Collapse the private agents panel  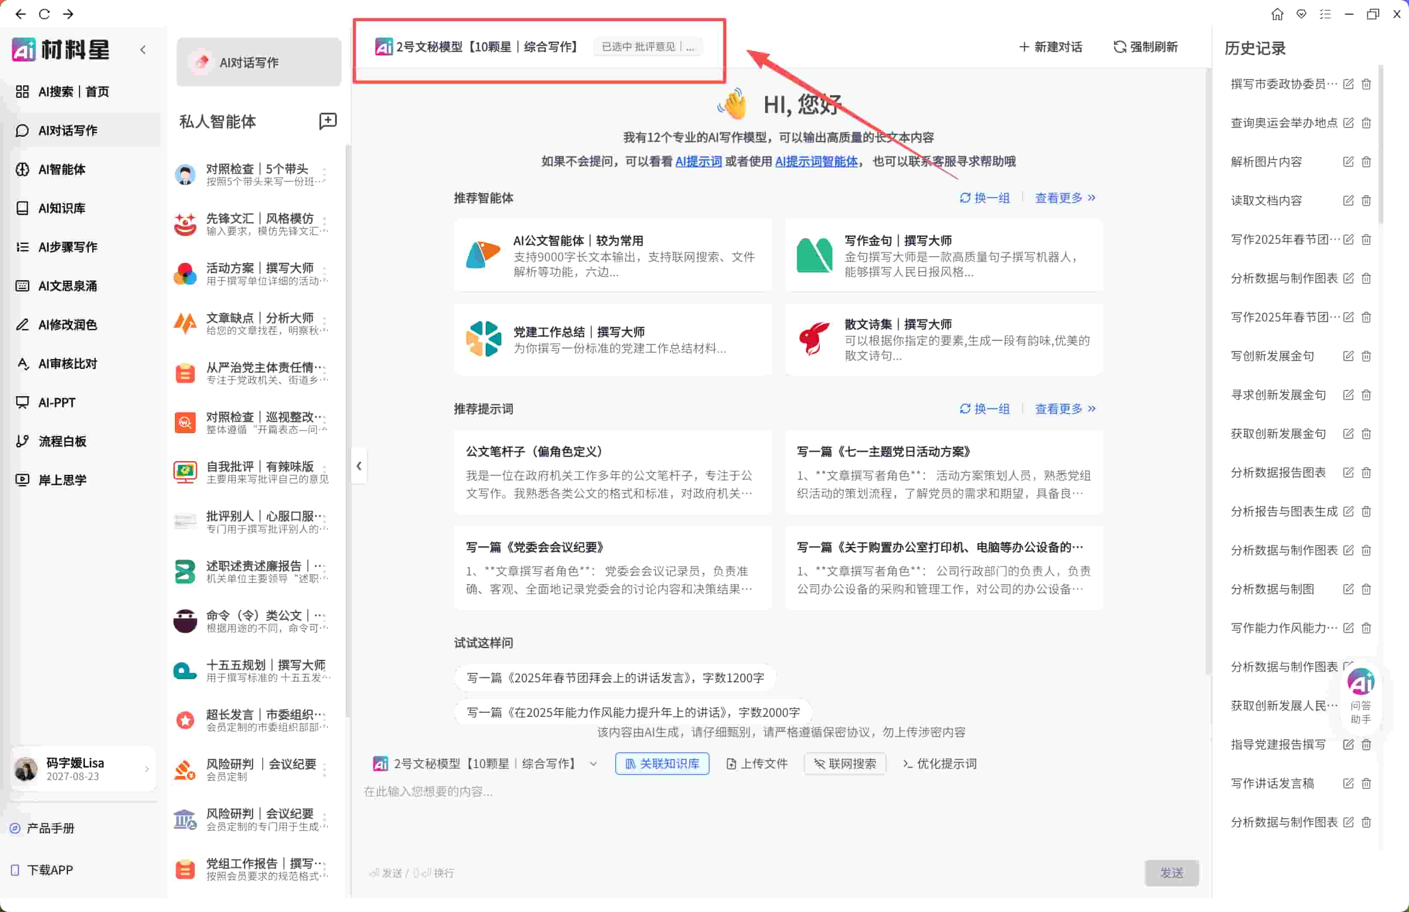pos(359,466)
